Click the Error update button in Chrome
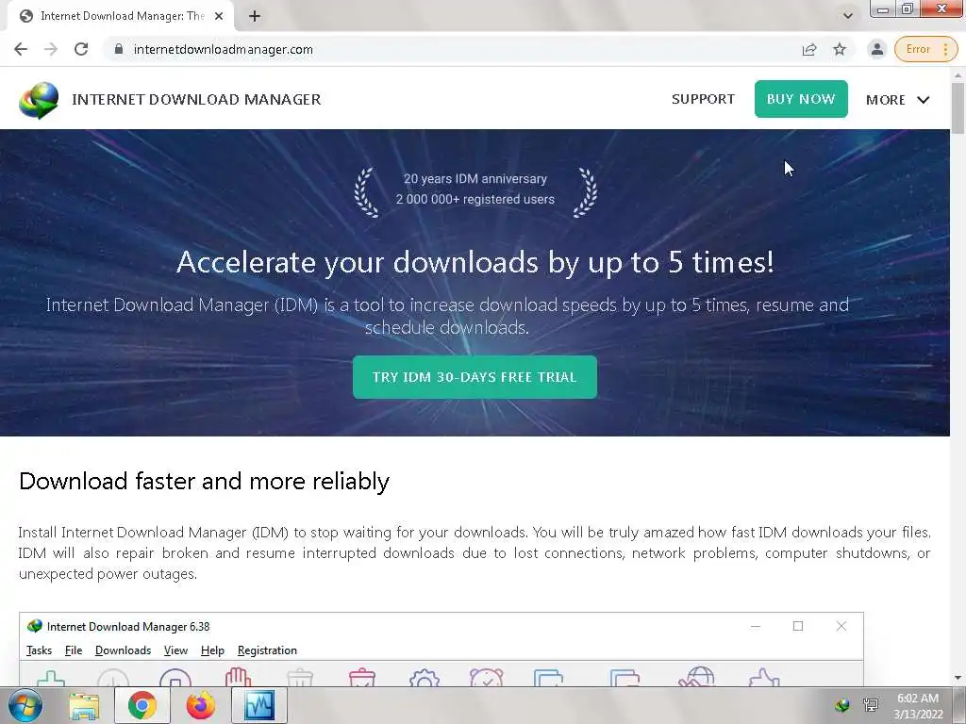This screenshot has width=966, height=724. (925, 49)
